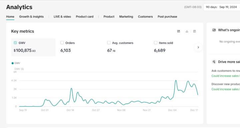
Task: Click the 3K y-axis label
Action: point(15,89)
